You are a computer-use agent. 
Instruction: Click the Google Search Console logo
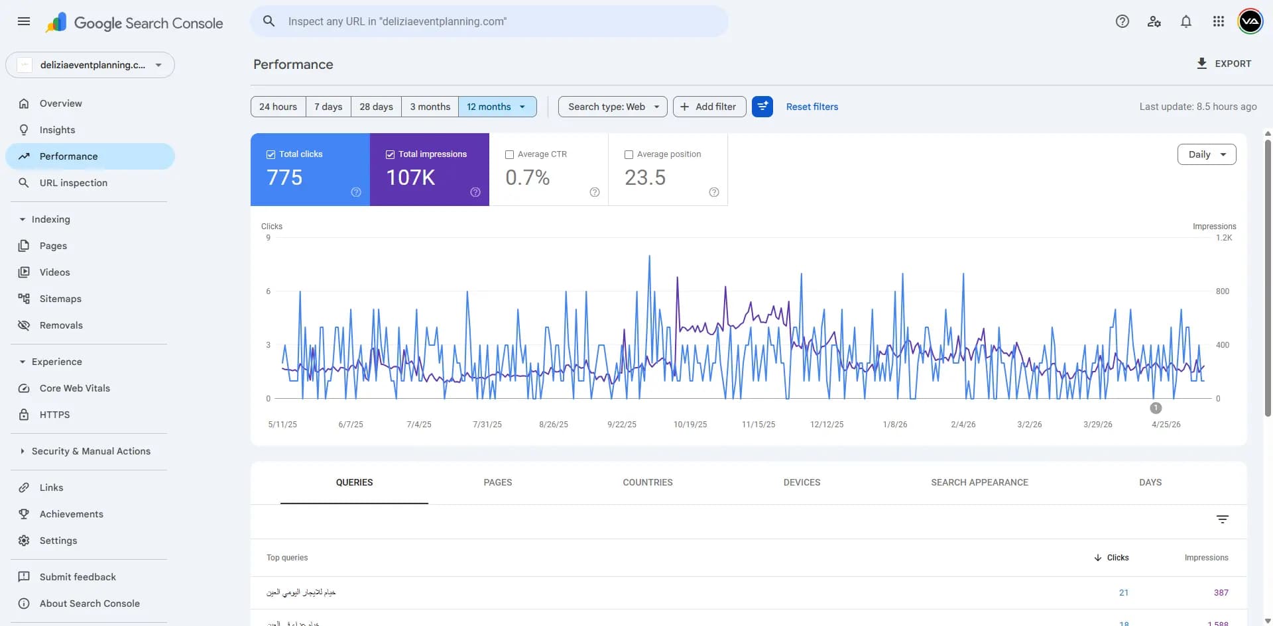pyautogui.click(x=135, y=23)
